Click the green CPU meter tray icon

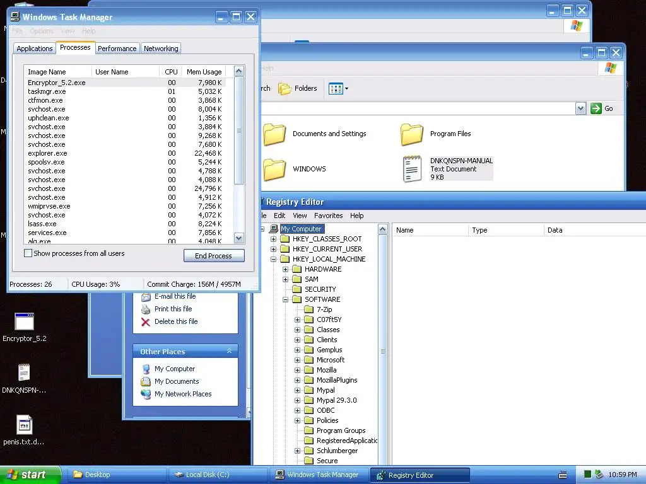click(588, 475)
